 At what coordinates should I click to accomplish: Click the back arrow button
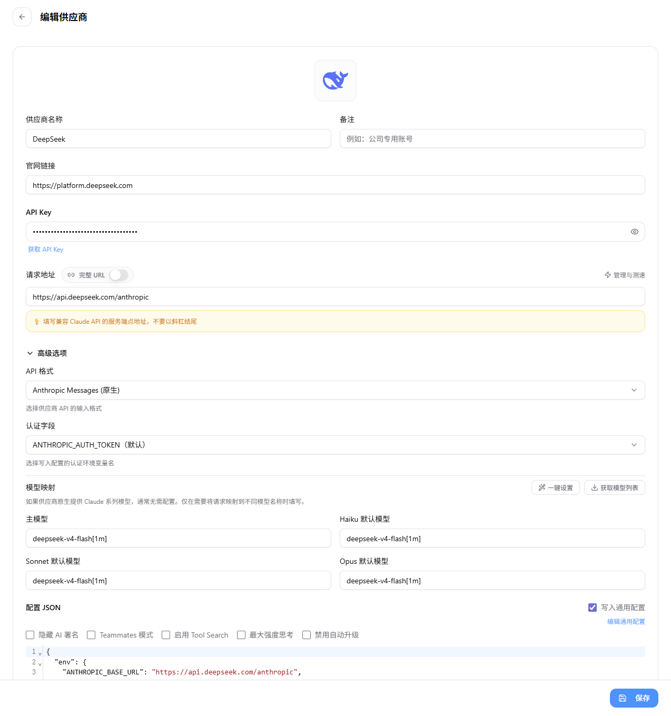(x=22, y=17)
